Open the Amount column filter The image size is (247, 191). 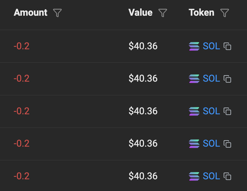click(x=57, y=13)
